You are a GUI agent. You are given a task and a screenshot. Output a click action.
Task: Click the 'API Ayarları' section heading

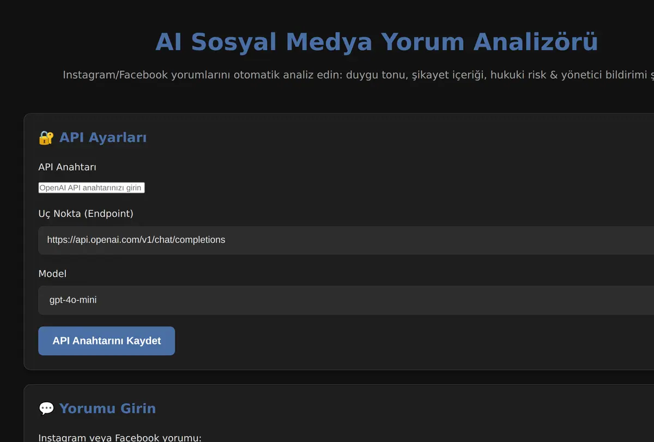[103, 137]
